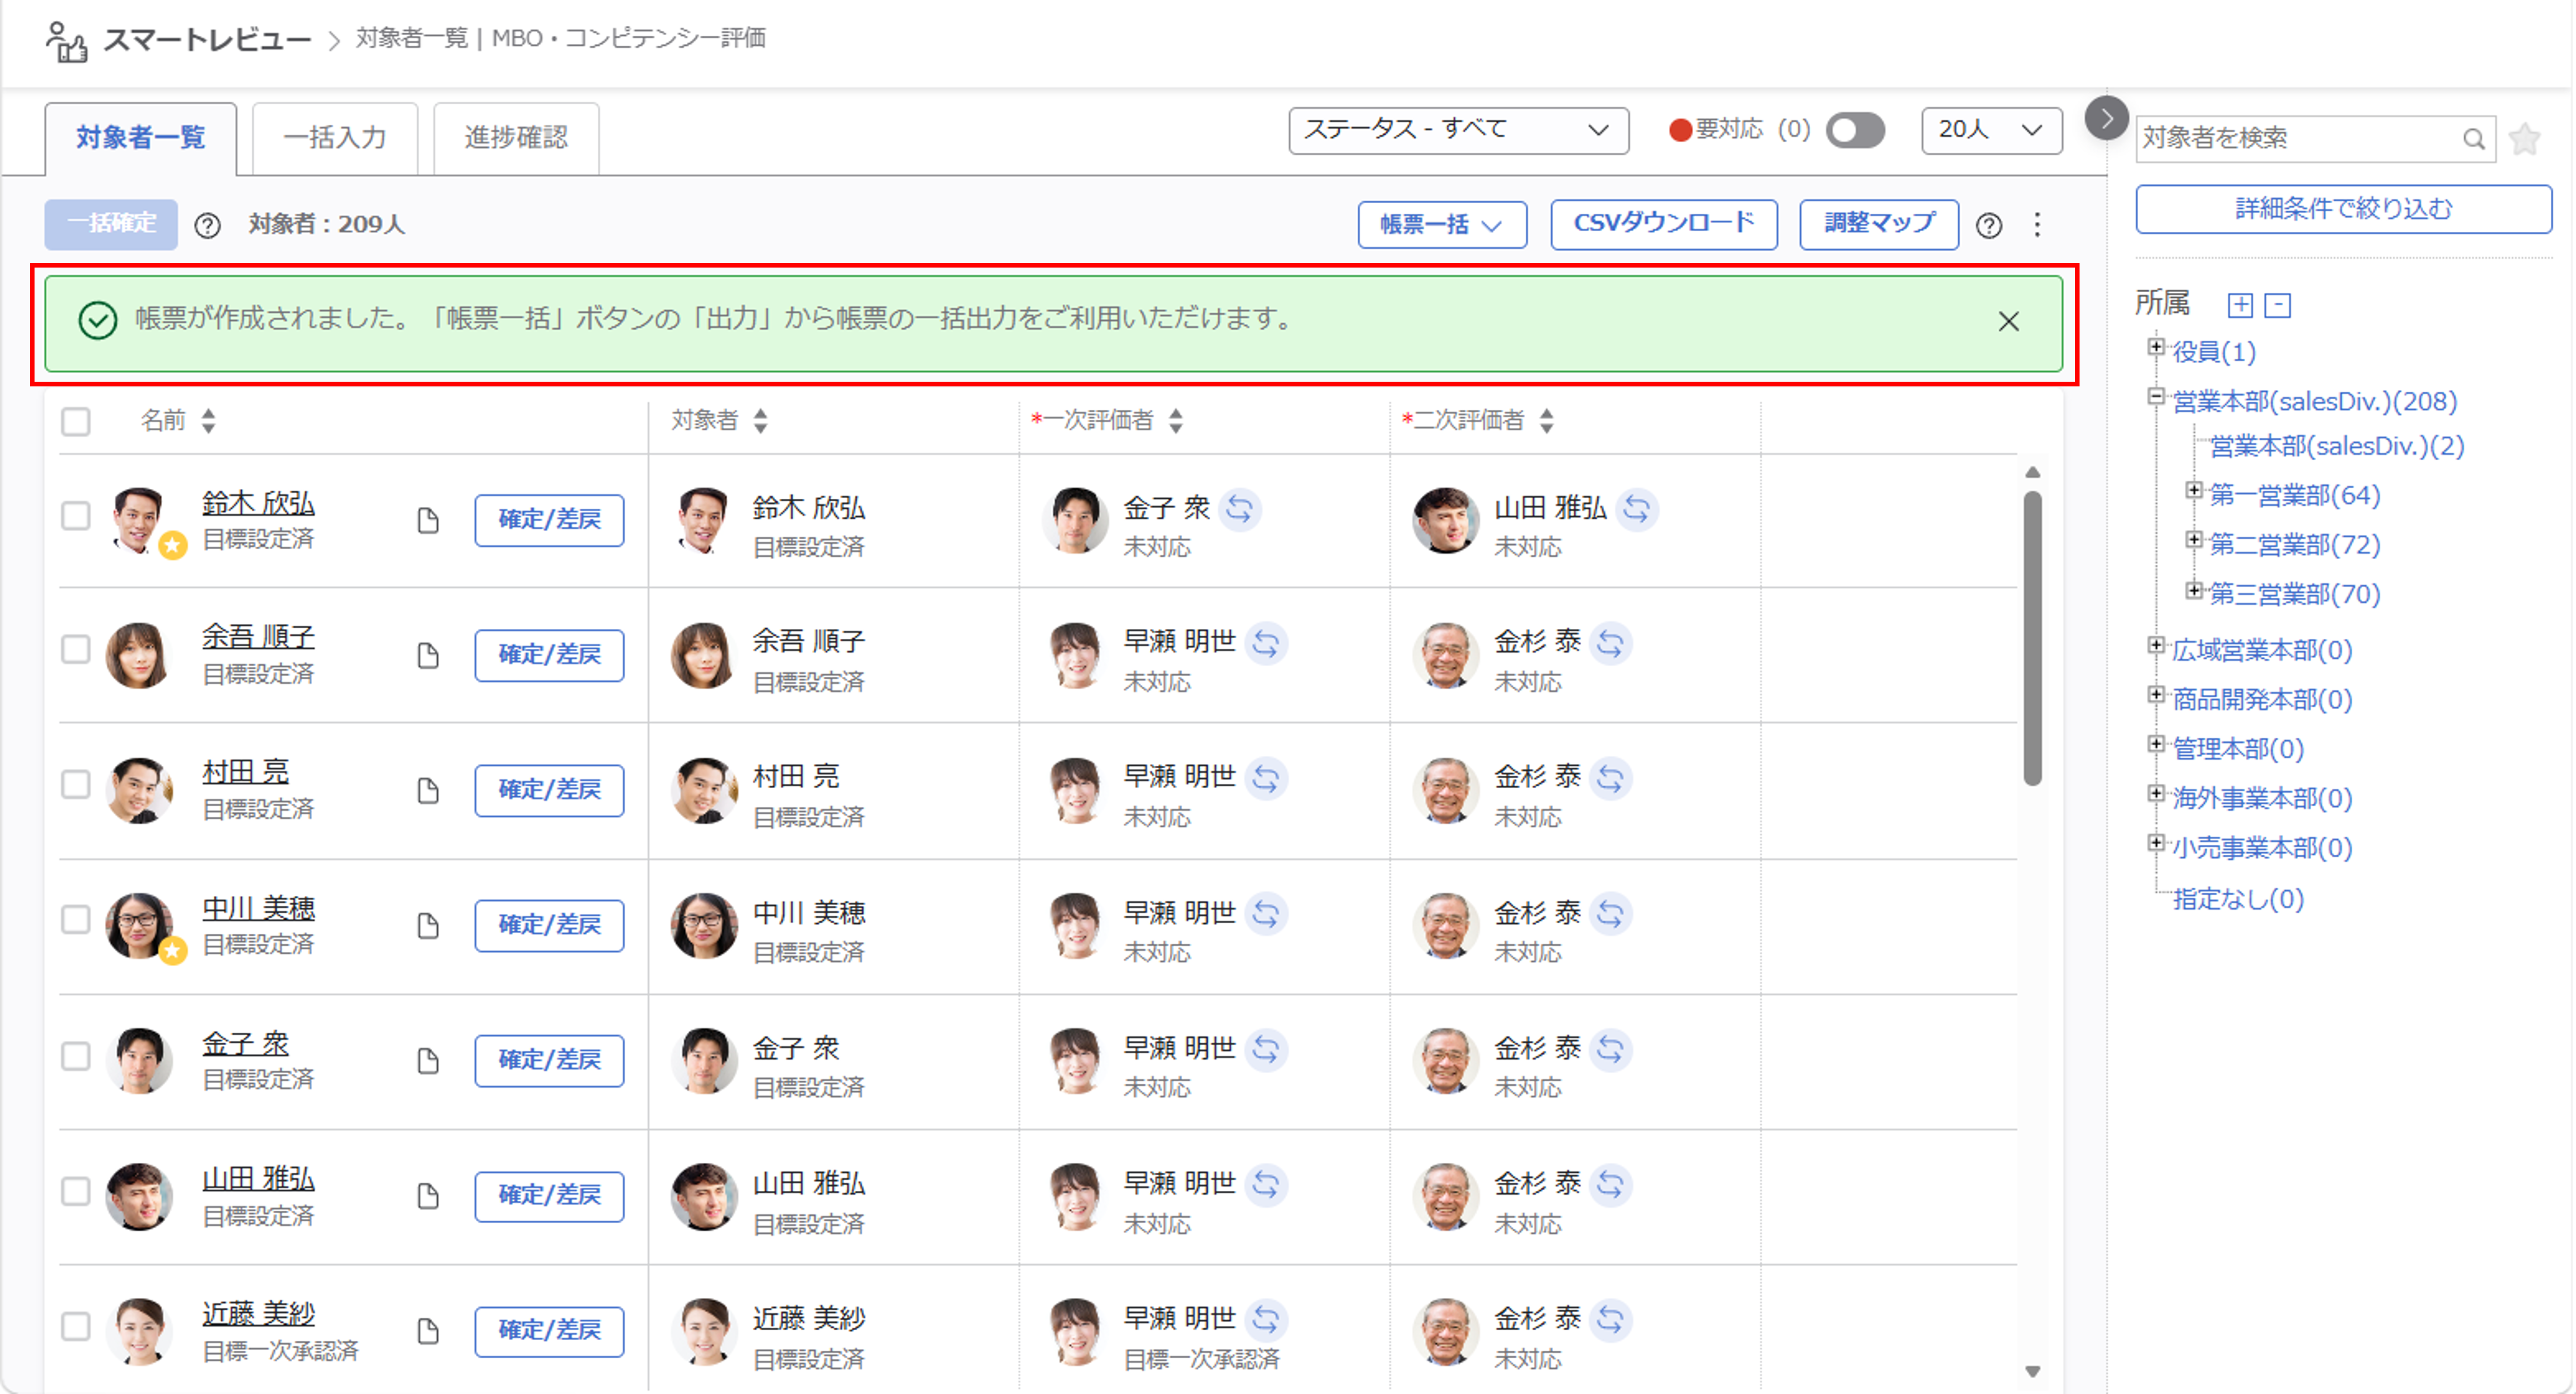
Task: Open the 余吾 順子 name link
Action: pyautogui.click(x=258, y=637)
